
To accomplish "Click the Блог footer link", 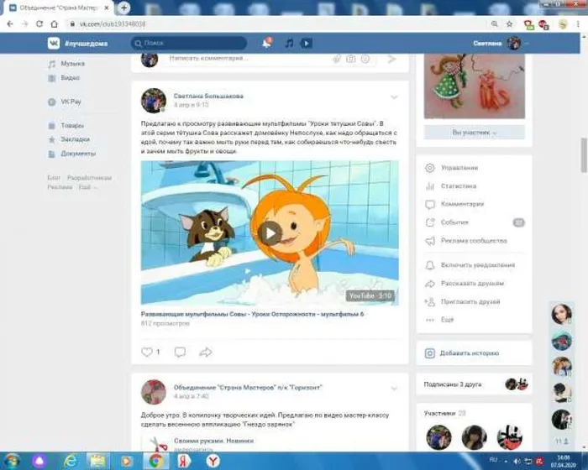I will tap(54, 178).
